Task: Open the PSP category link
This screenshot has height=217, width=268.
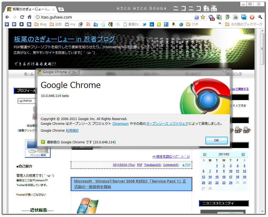Action: (139, 165)
